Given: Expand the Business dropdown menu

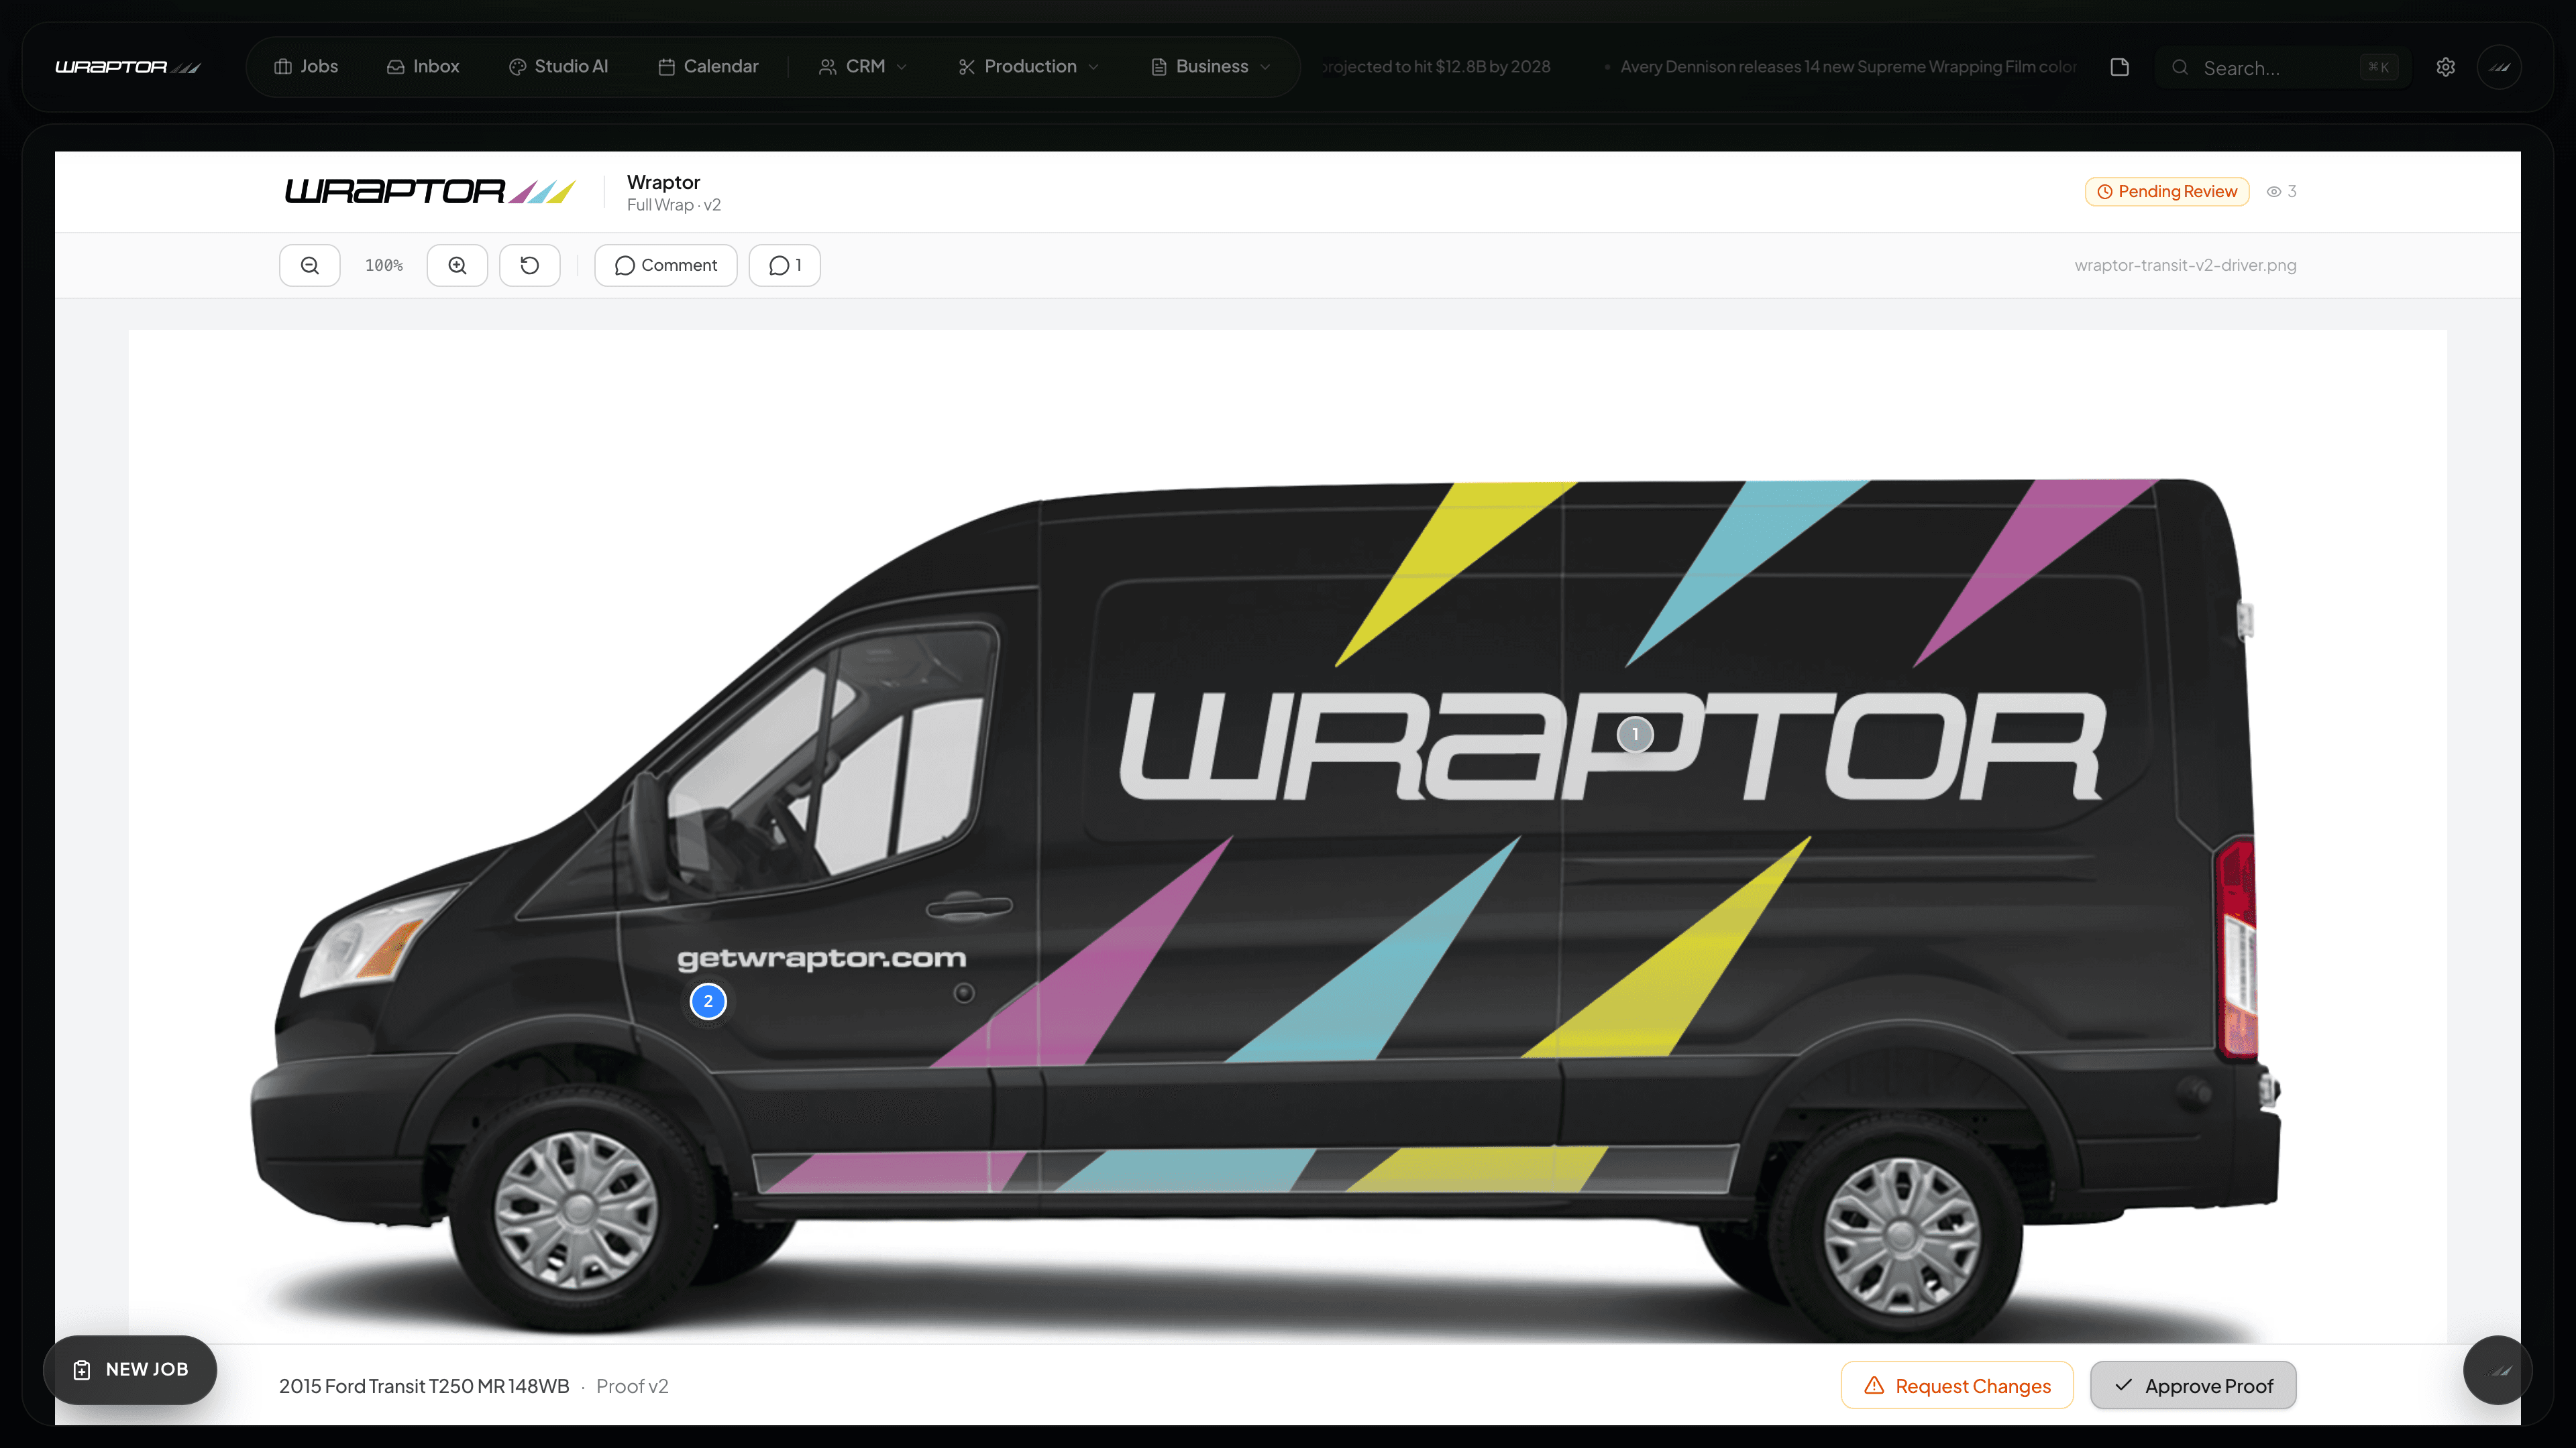Looking at the screenshot, I should tap(1209, 66).
